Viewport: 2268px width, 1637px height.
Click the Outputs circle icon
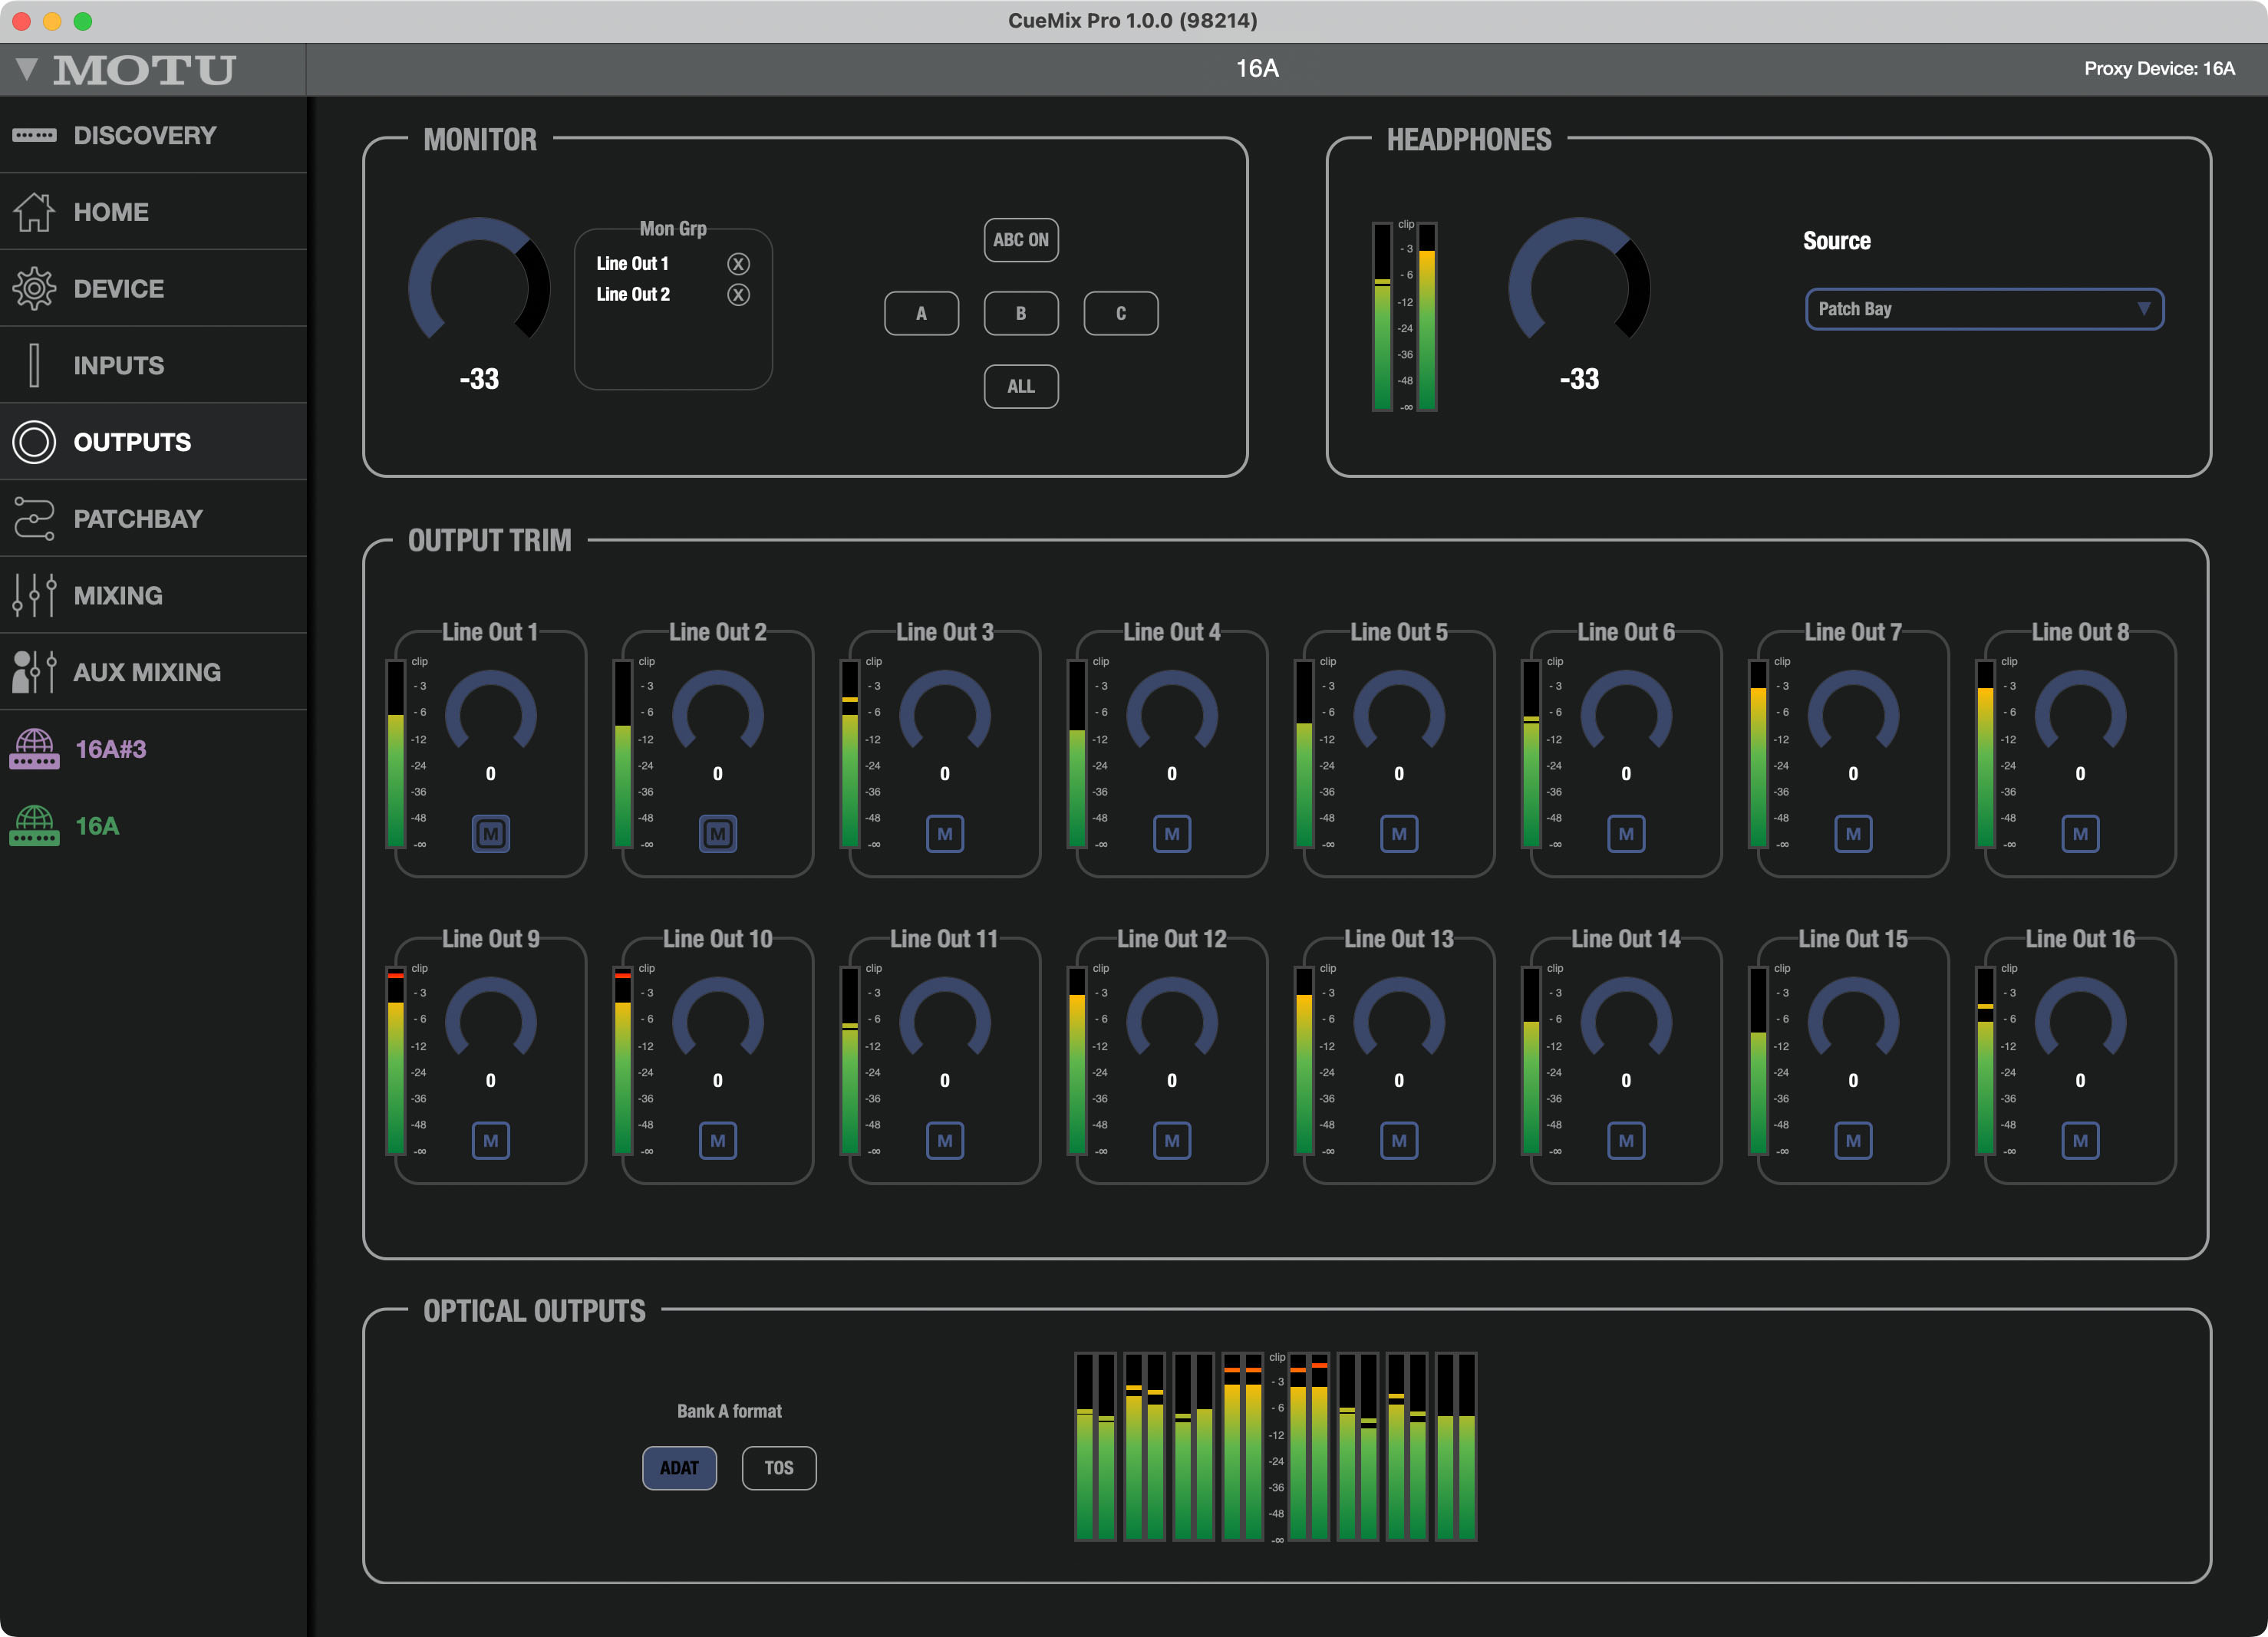click(34, 442)
